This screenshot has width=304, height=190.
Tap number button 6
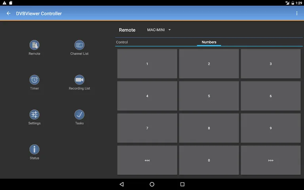(271, 96)
